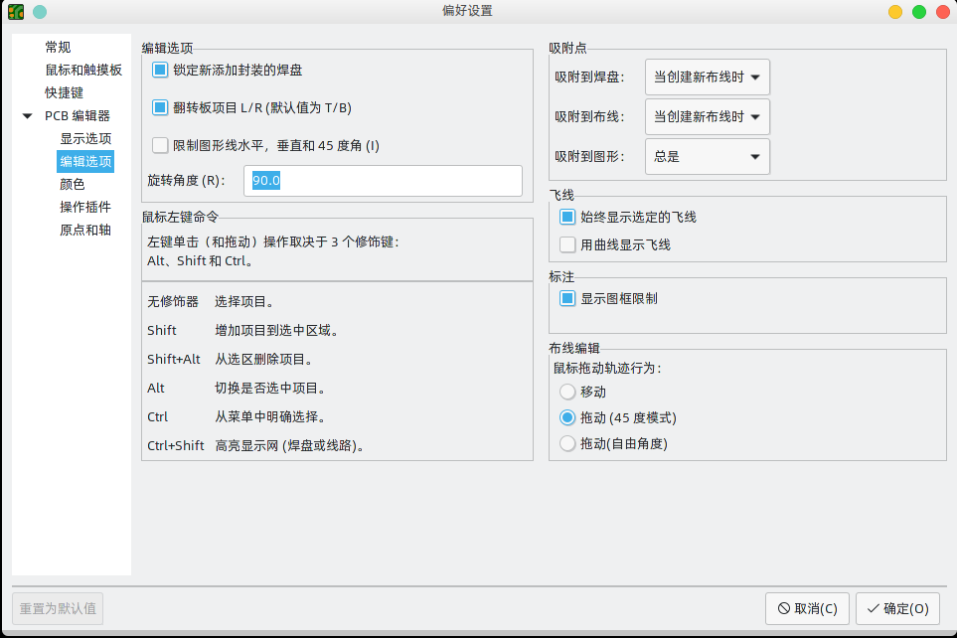Screen dimensions: 957x638
Task: Open the 常规 settings page
Action: click(x=60, y=47)
